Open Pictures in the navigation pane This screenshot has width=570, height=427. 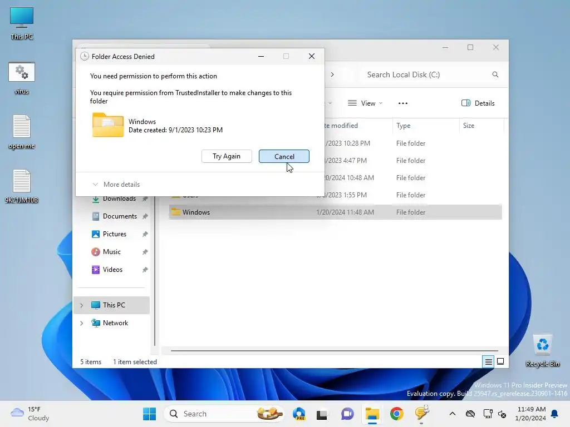pyautogui.click(x=114, y=234)
